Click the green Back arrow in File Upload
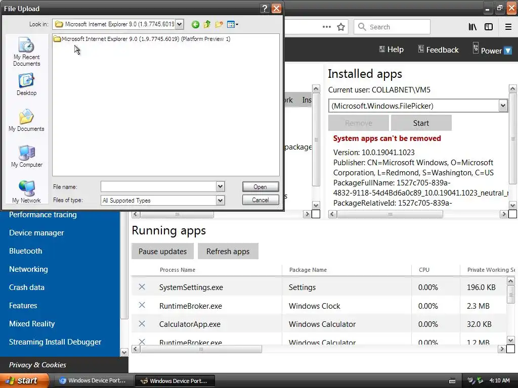 pos(195,24)
